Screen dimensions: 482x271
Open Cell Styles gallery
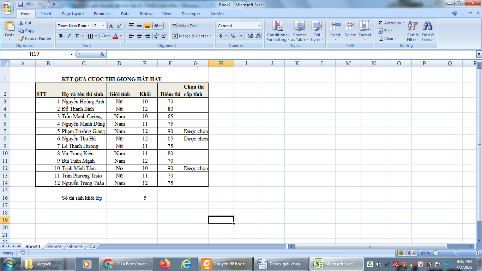[317, 31]
